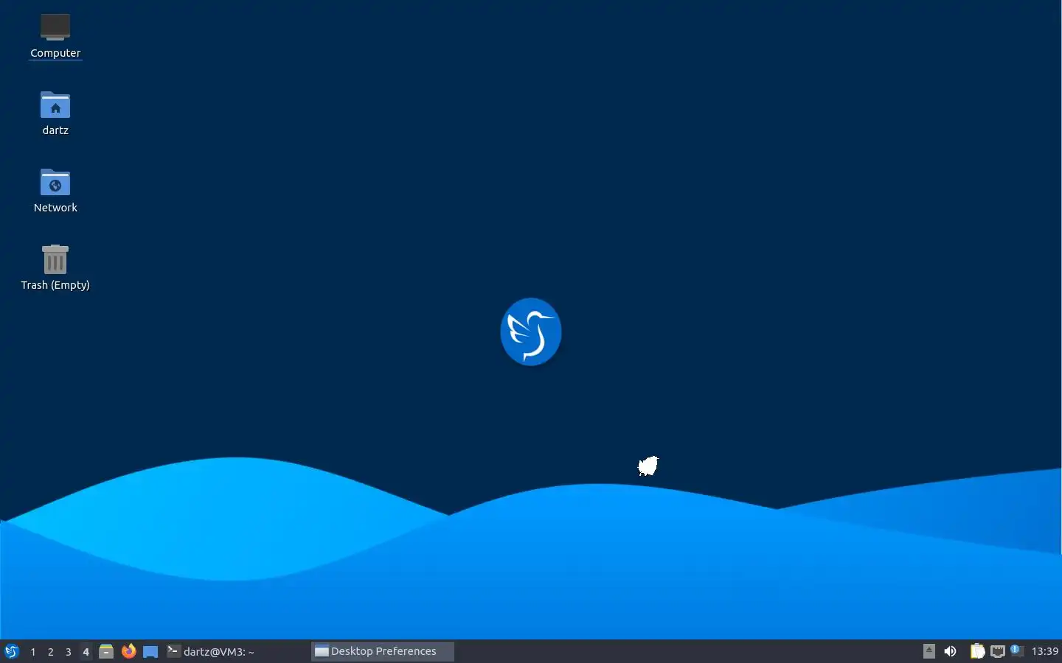Image resolution: width=1062 pixels, height=663 pixels.
Task: Open the clipboard manager tray icon
Action: pyautogui.click(x=977, y=651)
